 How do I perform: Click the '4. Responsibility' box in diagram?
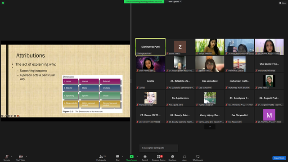click(71, 104)
